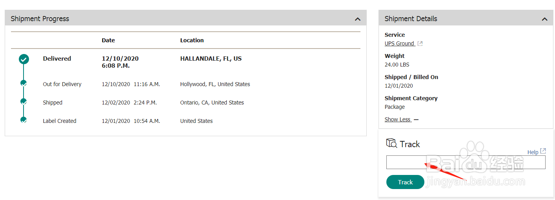Collapse the Shipment Progress panel chevron

357,19
